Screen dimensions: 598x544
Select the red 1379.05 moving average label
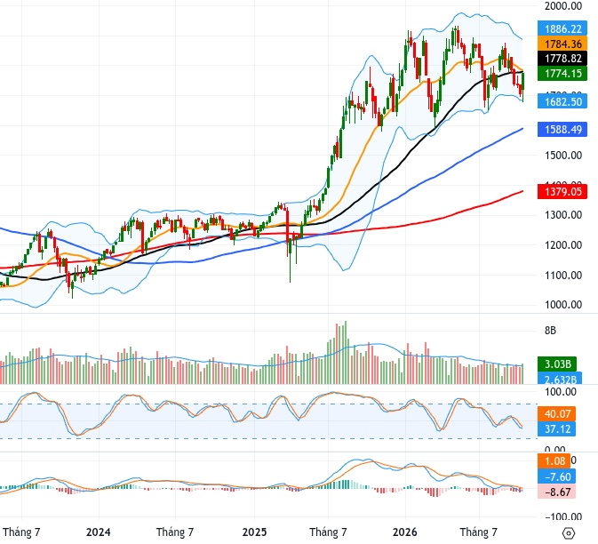coord(562,191)
